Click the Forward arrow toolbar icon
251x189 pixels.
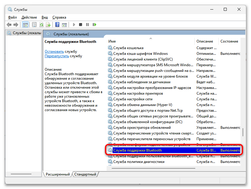click(16, 25)
